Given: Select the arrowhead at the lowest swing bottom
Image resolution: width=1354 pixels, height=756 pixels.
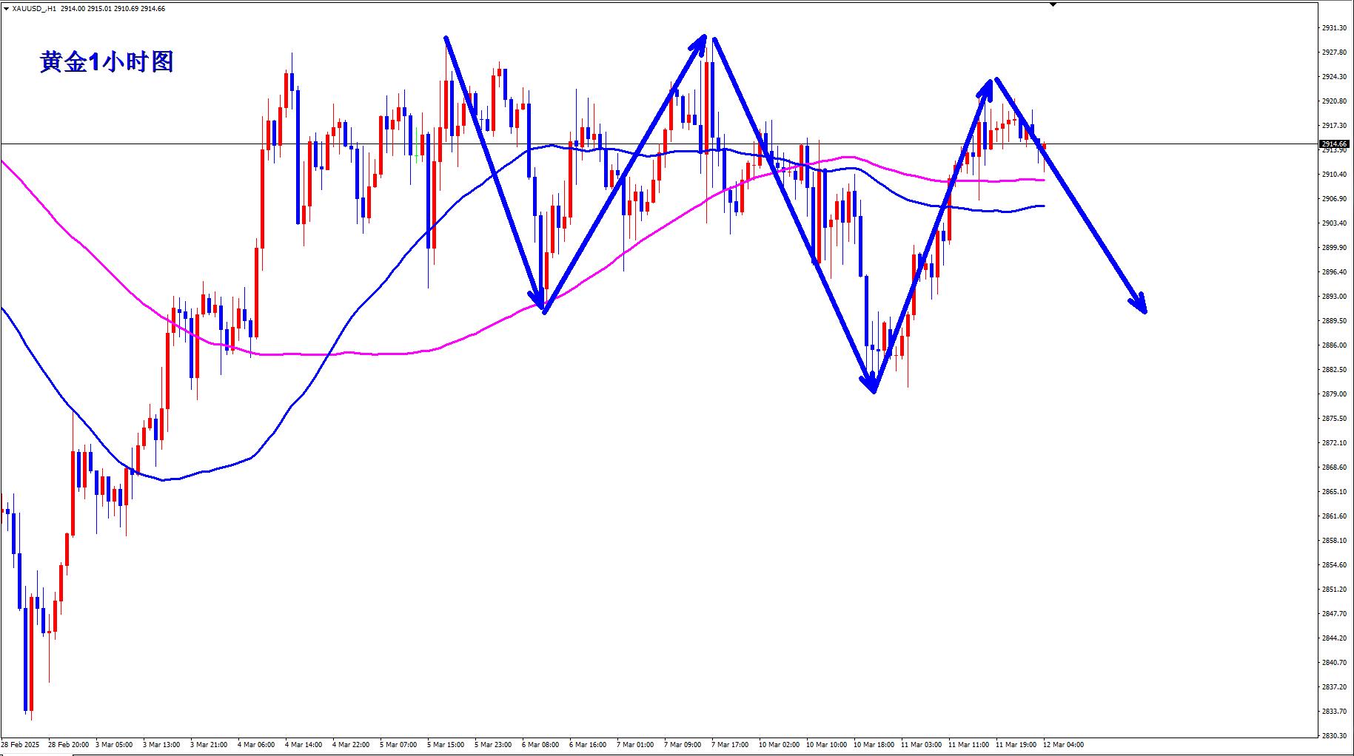Looking at the screenshot, I should (871, 383).
